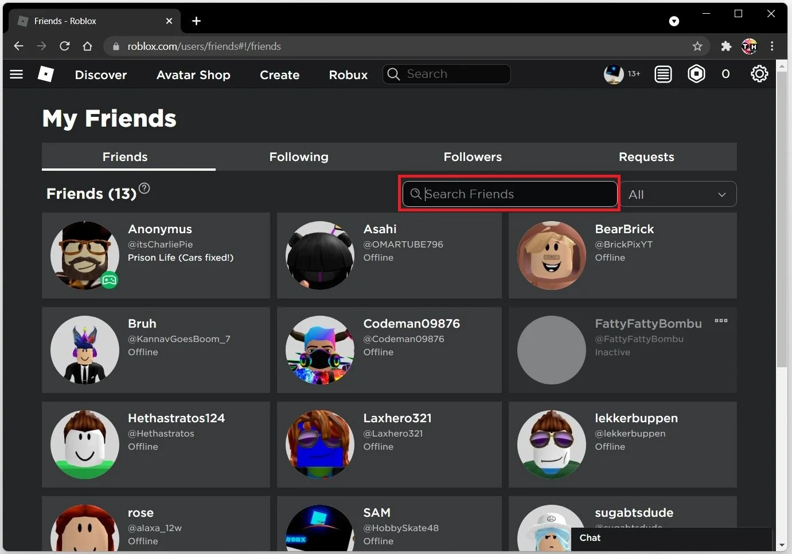
Task: Expand the All filter dropdown
Action: point(678,194)
